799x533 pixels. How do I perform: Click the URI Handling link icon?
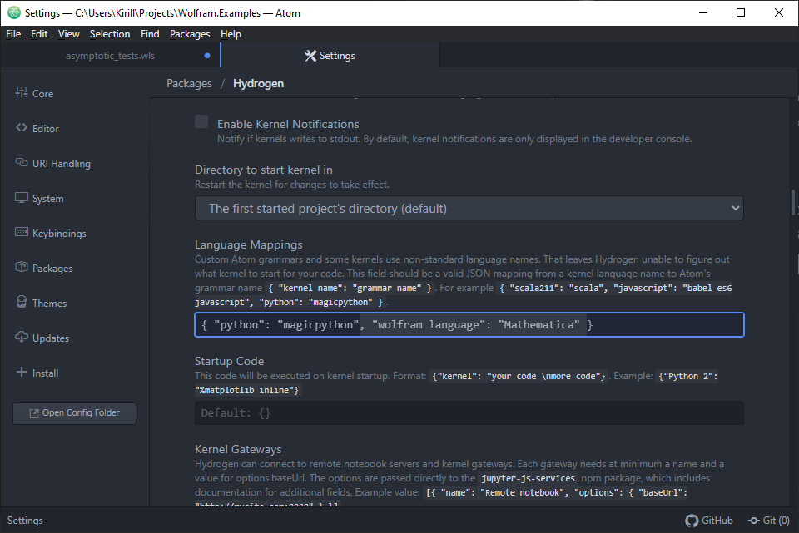pyautogui.click(x=22, y=162)
